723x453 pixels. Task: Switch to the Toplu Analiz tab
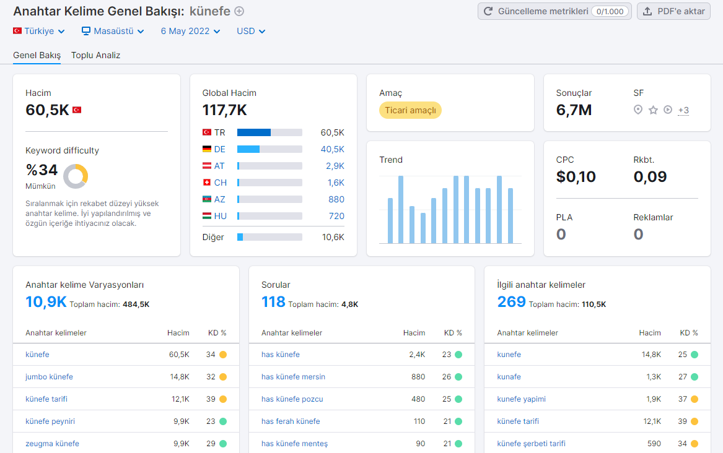95,55
